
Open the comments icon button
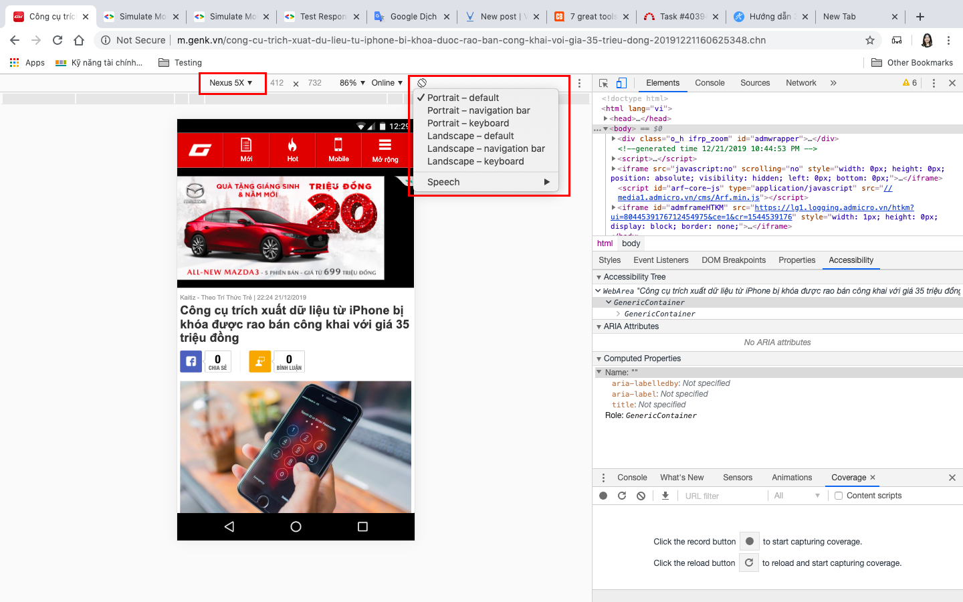point(260,361)
